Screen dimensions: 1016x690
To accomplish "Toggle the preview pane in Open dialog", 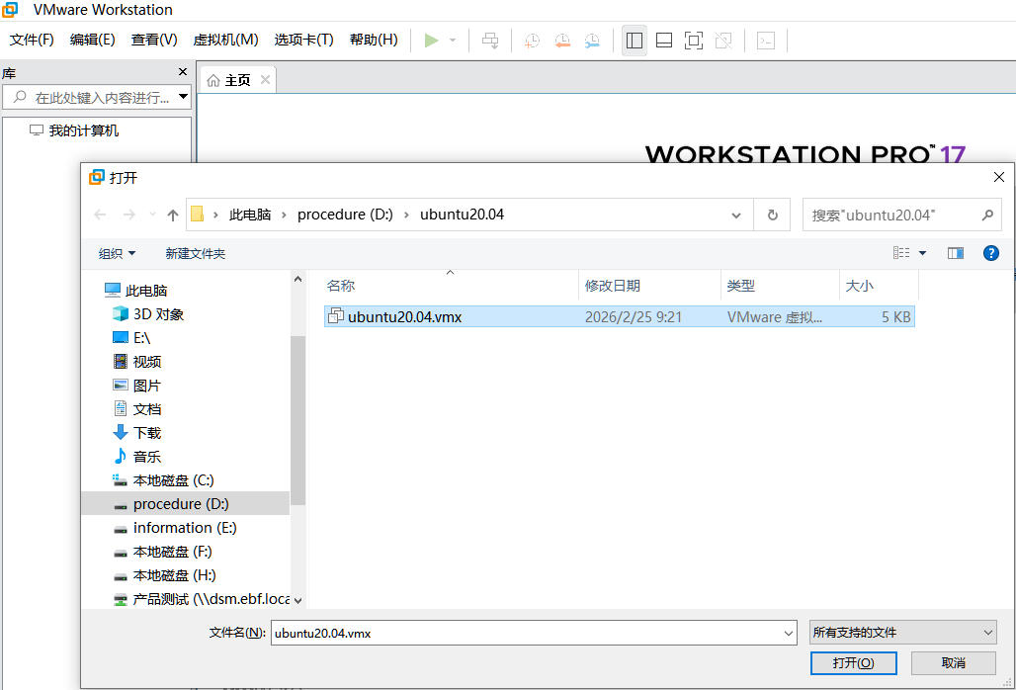I will [x=955, y=253].
